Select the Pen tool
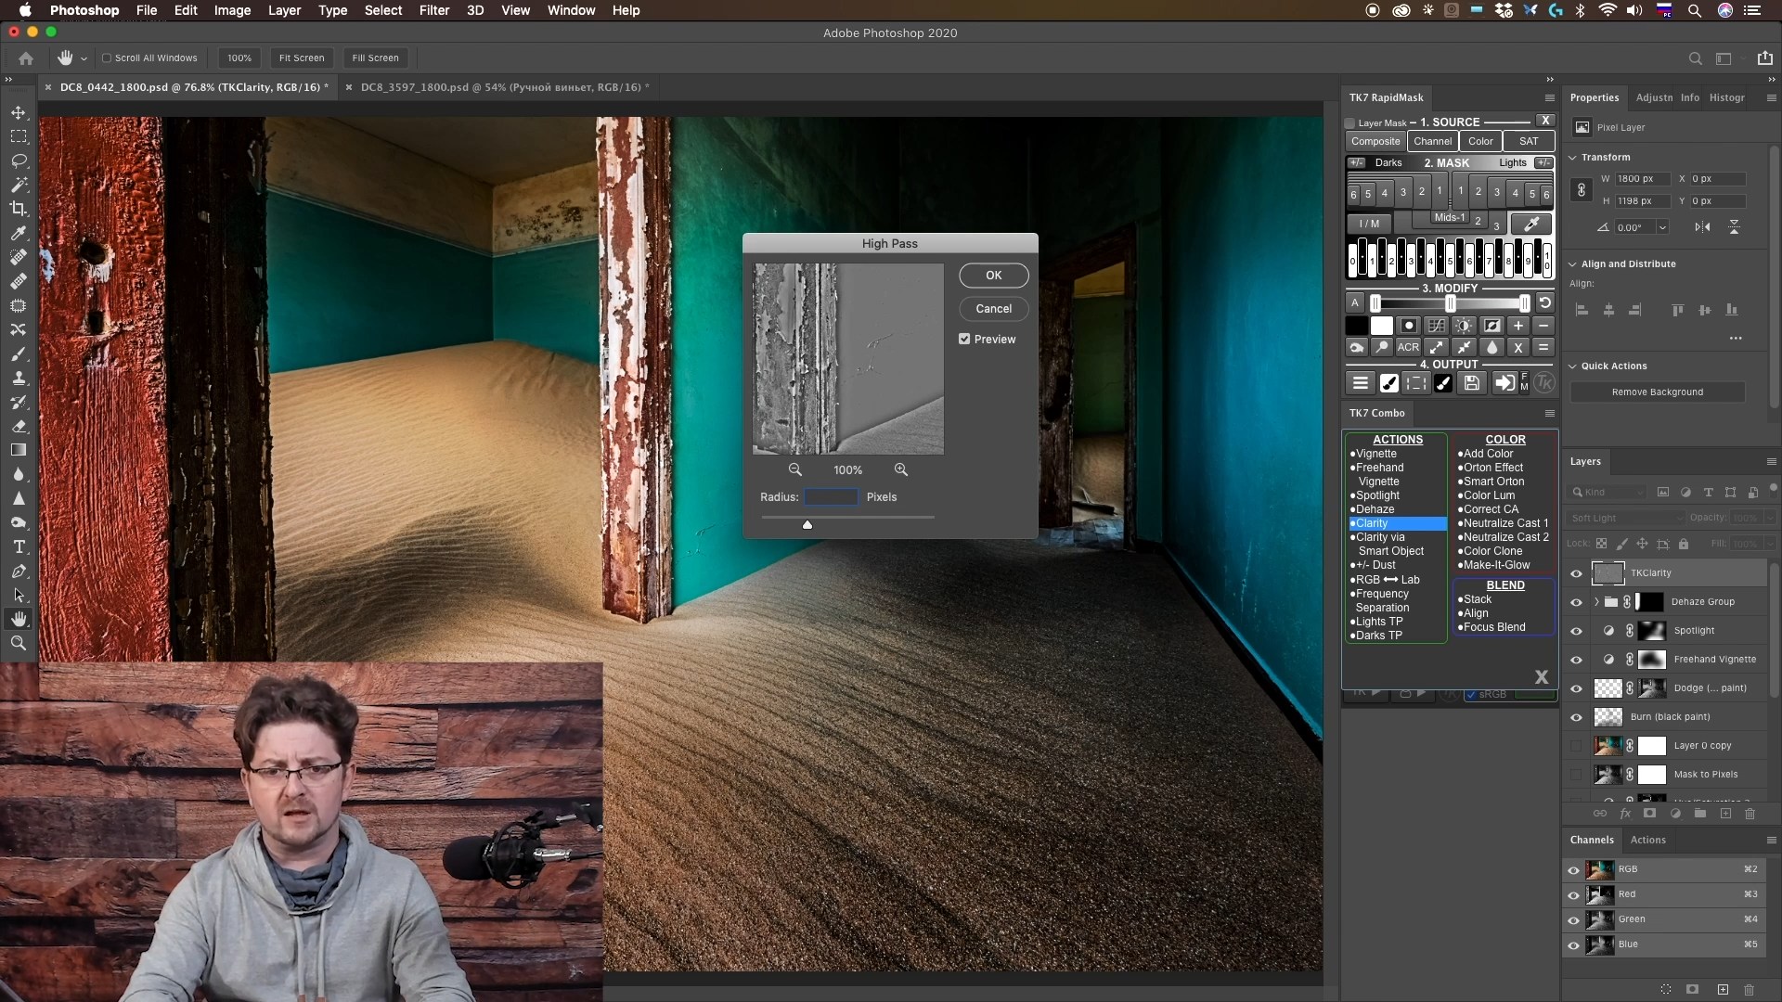 click(19, 571)
